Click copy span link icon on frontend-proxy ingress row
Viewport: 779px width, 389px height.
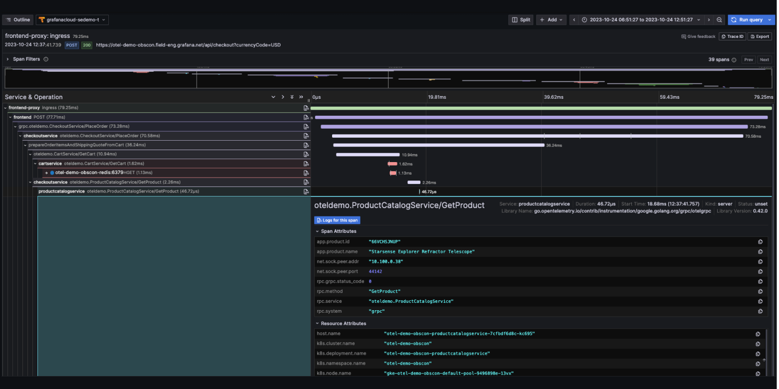point(306,107)
